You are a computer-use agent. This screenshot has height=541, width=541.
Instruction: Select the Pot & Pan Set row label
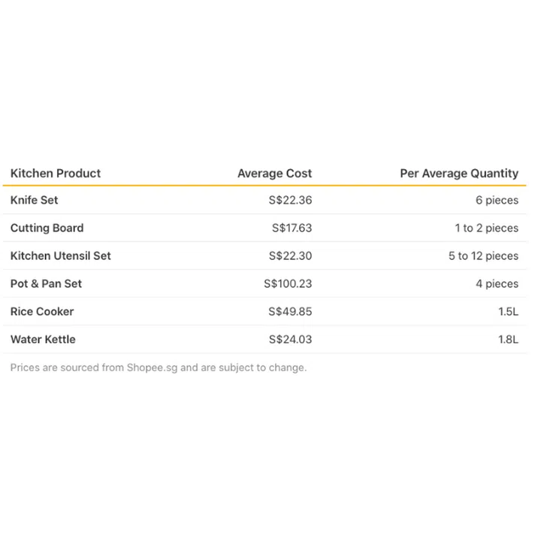point(47,284)
